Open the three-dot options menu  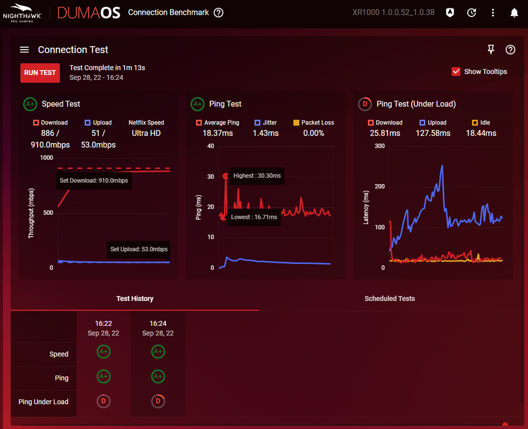coord(493,13)
